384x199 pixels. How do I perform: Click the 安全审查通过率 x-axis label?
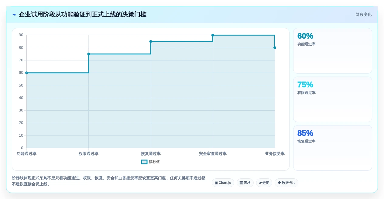pos(213,154)
